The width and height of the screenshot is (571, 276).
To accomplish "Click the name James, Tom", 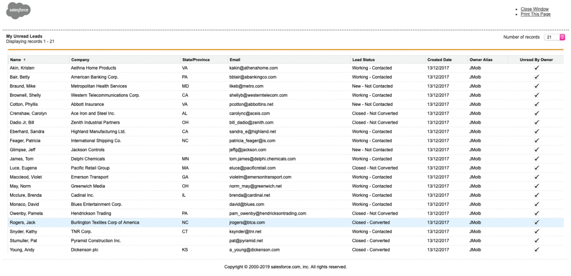I will [x=21, y=159].
